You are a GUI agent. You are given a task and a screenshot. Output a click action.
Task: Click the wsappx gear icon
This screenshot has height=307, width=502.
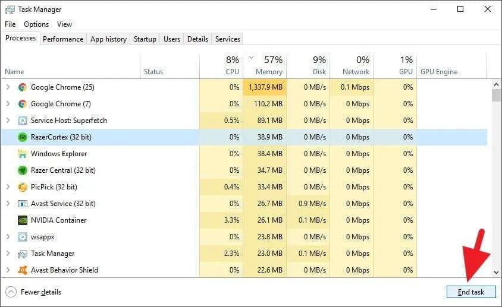pyautogui.click(x=23, y=237)
